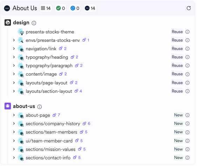Click the typography/heading component icon

click(x=21, y=57)
